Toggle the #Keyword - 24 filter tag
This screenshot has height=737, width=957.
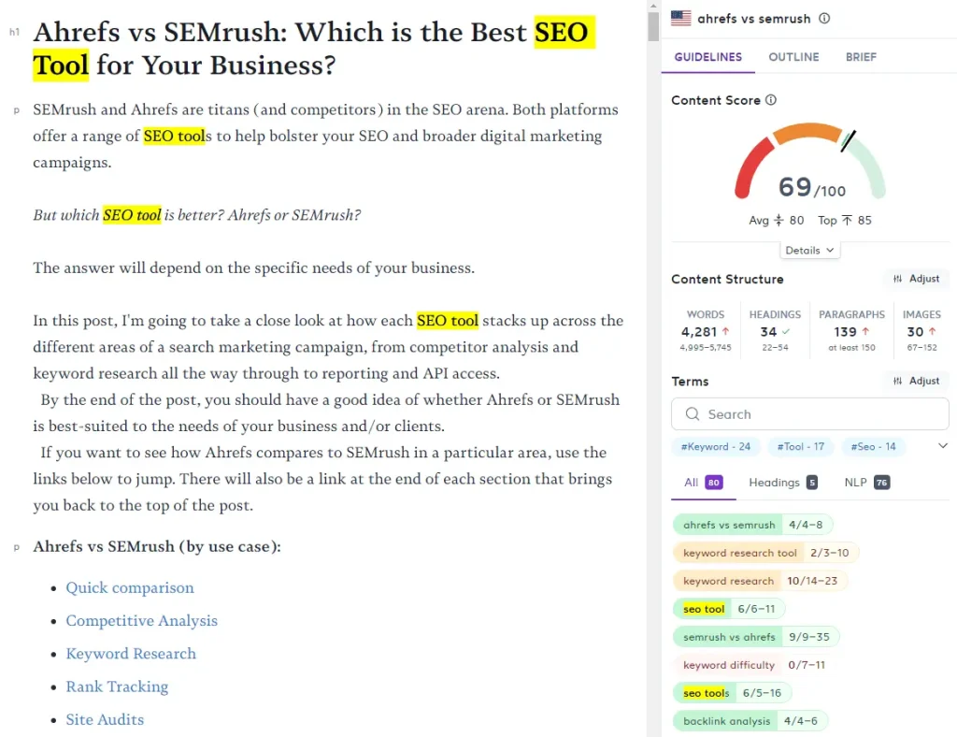tap(715, 446)
